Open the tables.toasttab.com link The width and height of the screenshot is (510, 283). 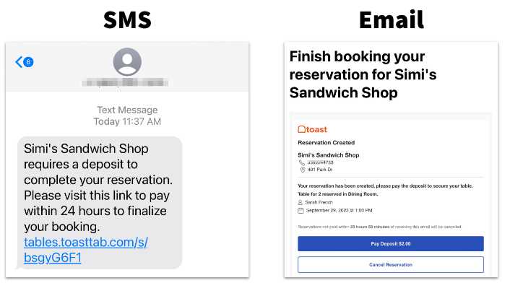coord(86,250)
